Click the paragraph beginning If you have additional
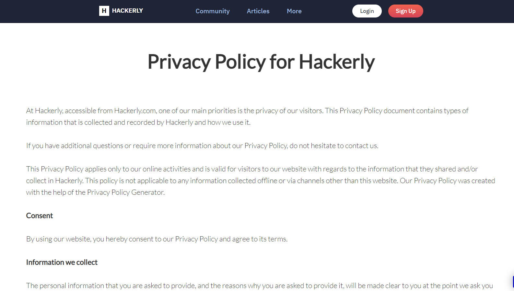The height and width of the screenshot is (291, 514). [x=202, y=146]
